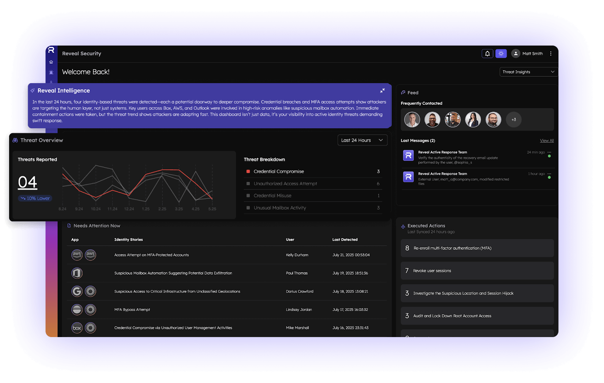The image size is (604, 383).
Task: Open options for the 1 hour ago message
Action: point(549,174)
